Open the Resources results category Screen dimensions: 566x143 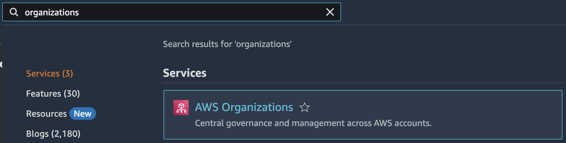(x=46, y=114)
